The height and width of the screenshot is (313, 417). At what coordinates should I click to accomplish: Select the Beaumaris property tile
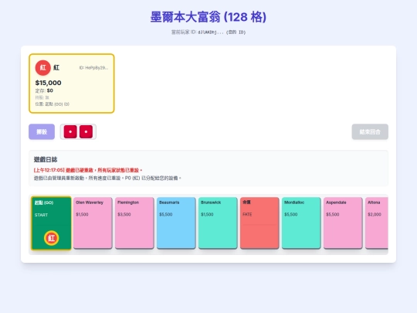click(x=176, y=223)
